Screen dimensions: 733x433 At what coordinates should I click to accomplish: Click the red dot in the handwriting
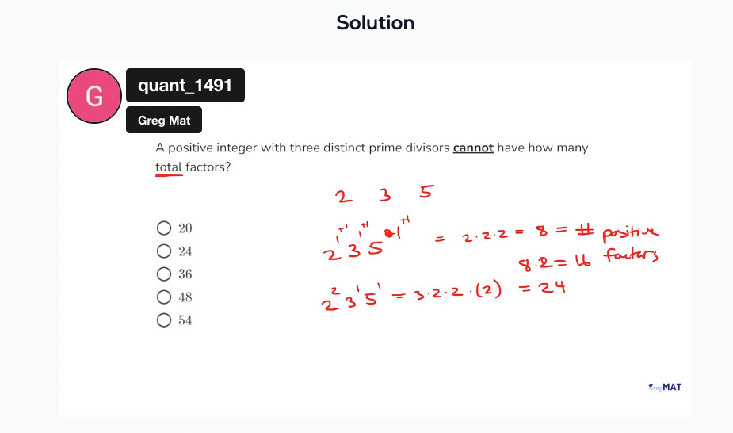point(387,233)
